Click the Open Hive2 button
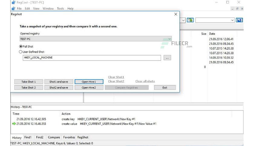This screenshot has height=146, width=253. click(89, 87)
